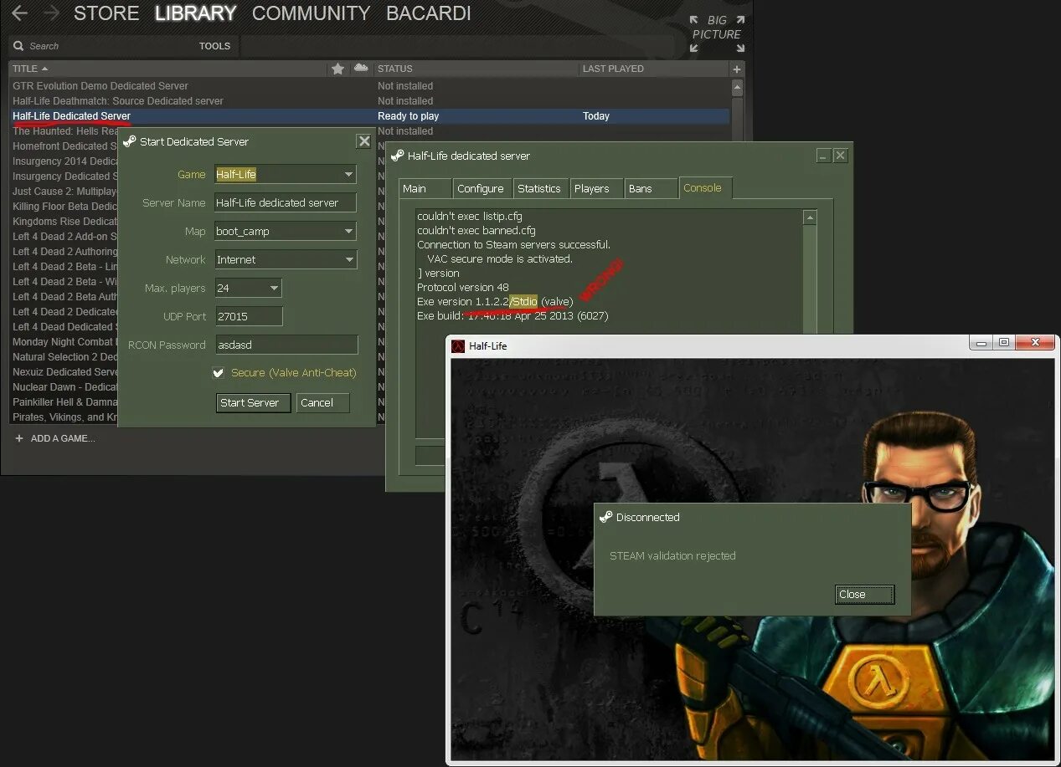The height and width of the screenshot is (767, 1061).
Task: Click Cancel in Start Dedicated Server
Action: (322, 403)
